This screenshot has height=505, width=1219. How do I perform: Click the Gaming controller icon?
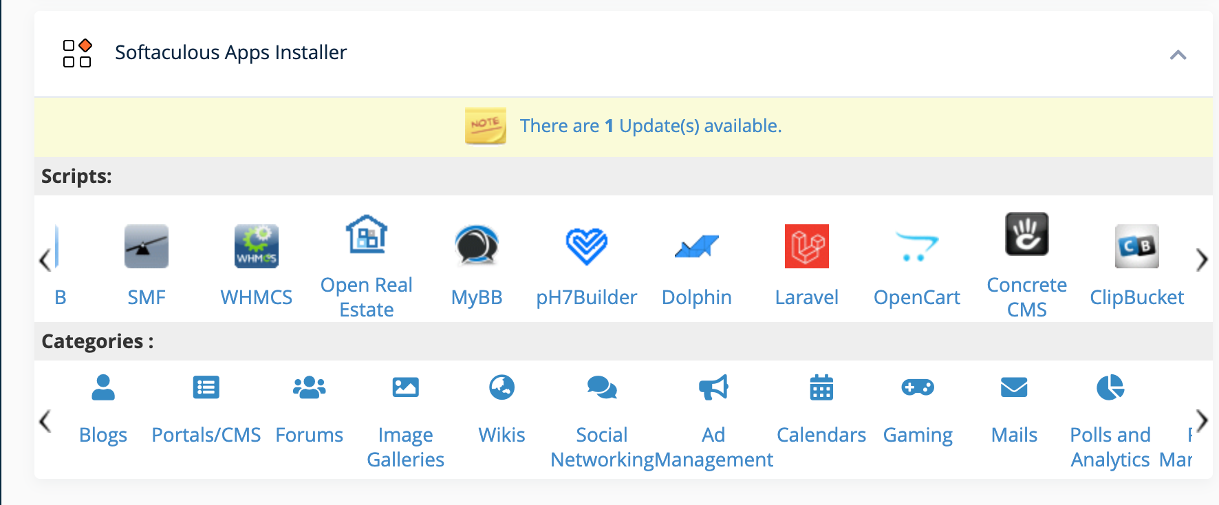coord(918,389)
